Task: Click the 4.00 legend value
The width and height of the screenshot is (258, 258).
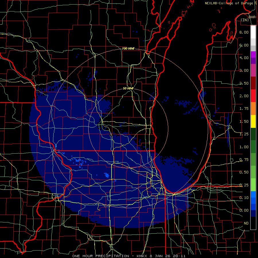Action: (244, 58)
